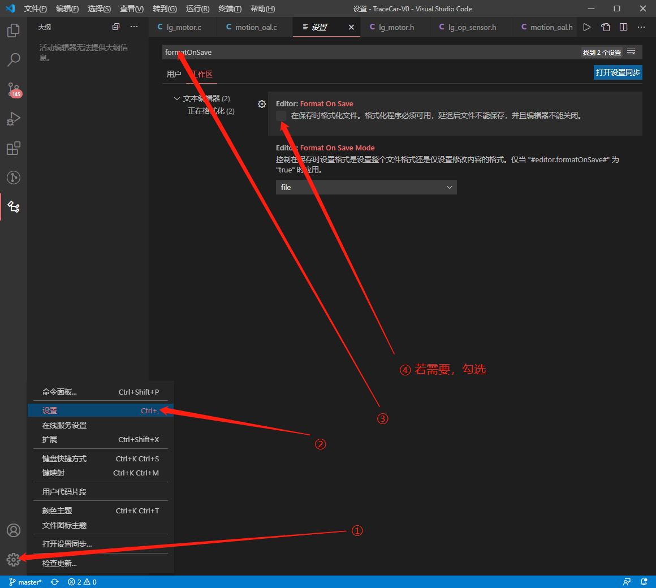Image resolution: width=656 pixels, height=588 pixels.
Task: Open the 编辑(E) menu
Action: pos(67,9)
